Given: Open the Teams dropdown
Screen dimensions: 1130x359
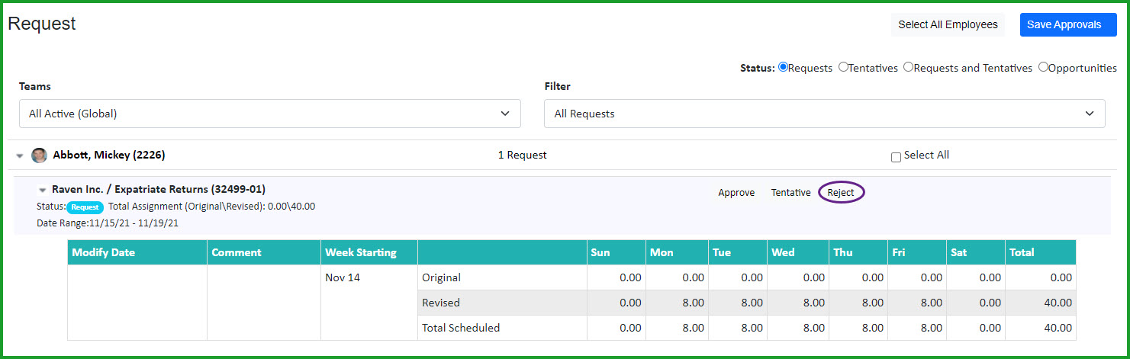Looking at the screenshot, I should (270, 114).
